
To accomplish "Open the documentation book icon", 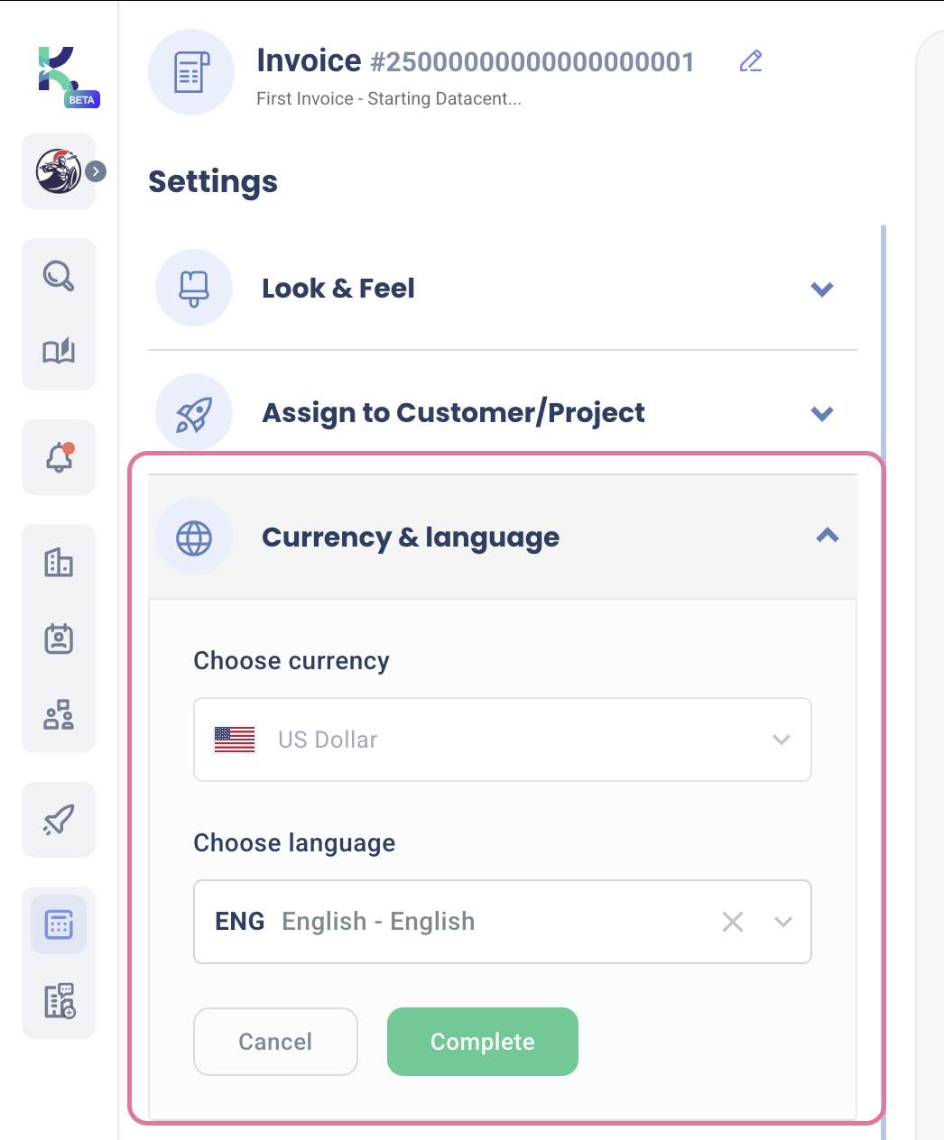I will (x=58, y=353).
